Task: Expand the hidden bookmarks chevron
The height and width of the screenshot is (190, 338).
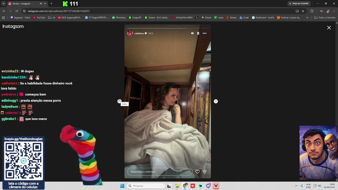Action: [307, 18]
